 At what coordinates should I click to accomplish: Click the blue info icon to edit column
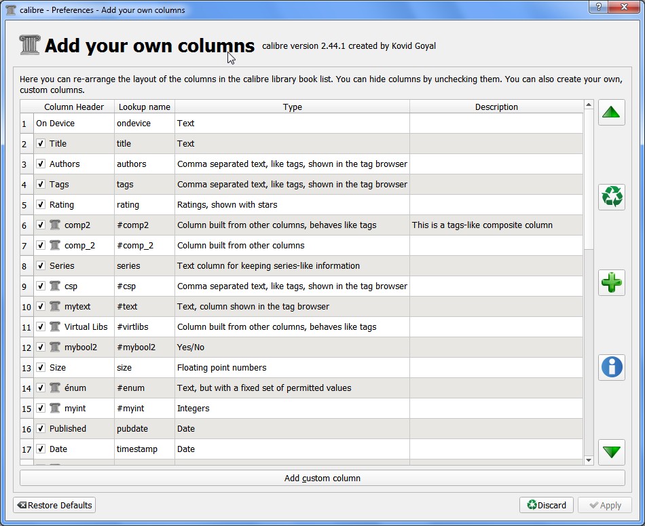point(612,367)
